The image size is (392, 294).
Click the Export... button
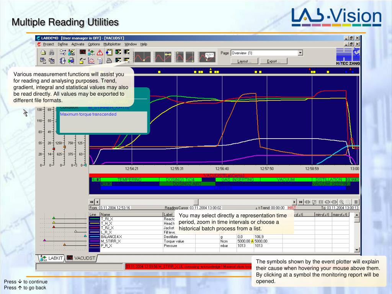(x=273, y=61)
